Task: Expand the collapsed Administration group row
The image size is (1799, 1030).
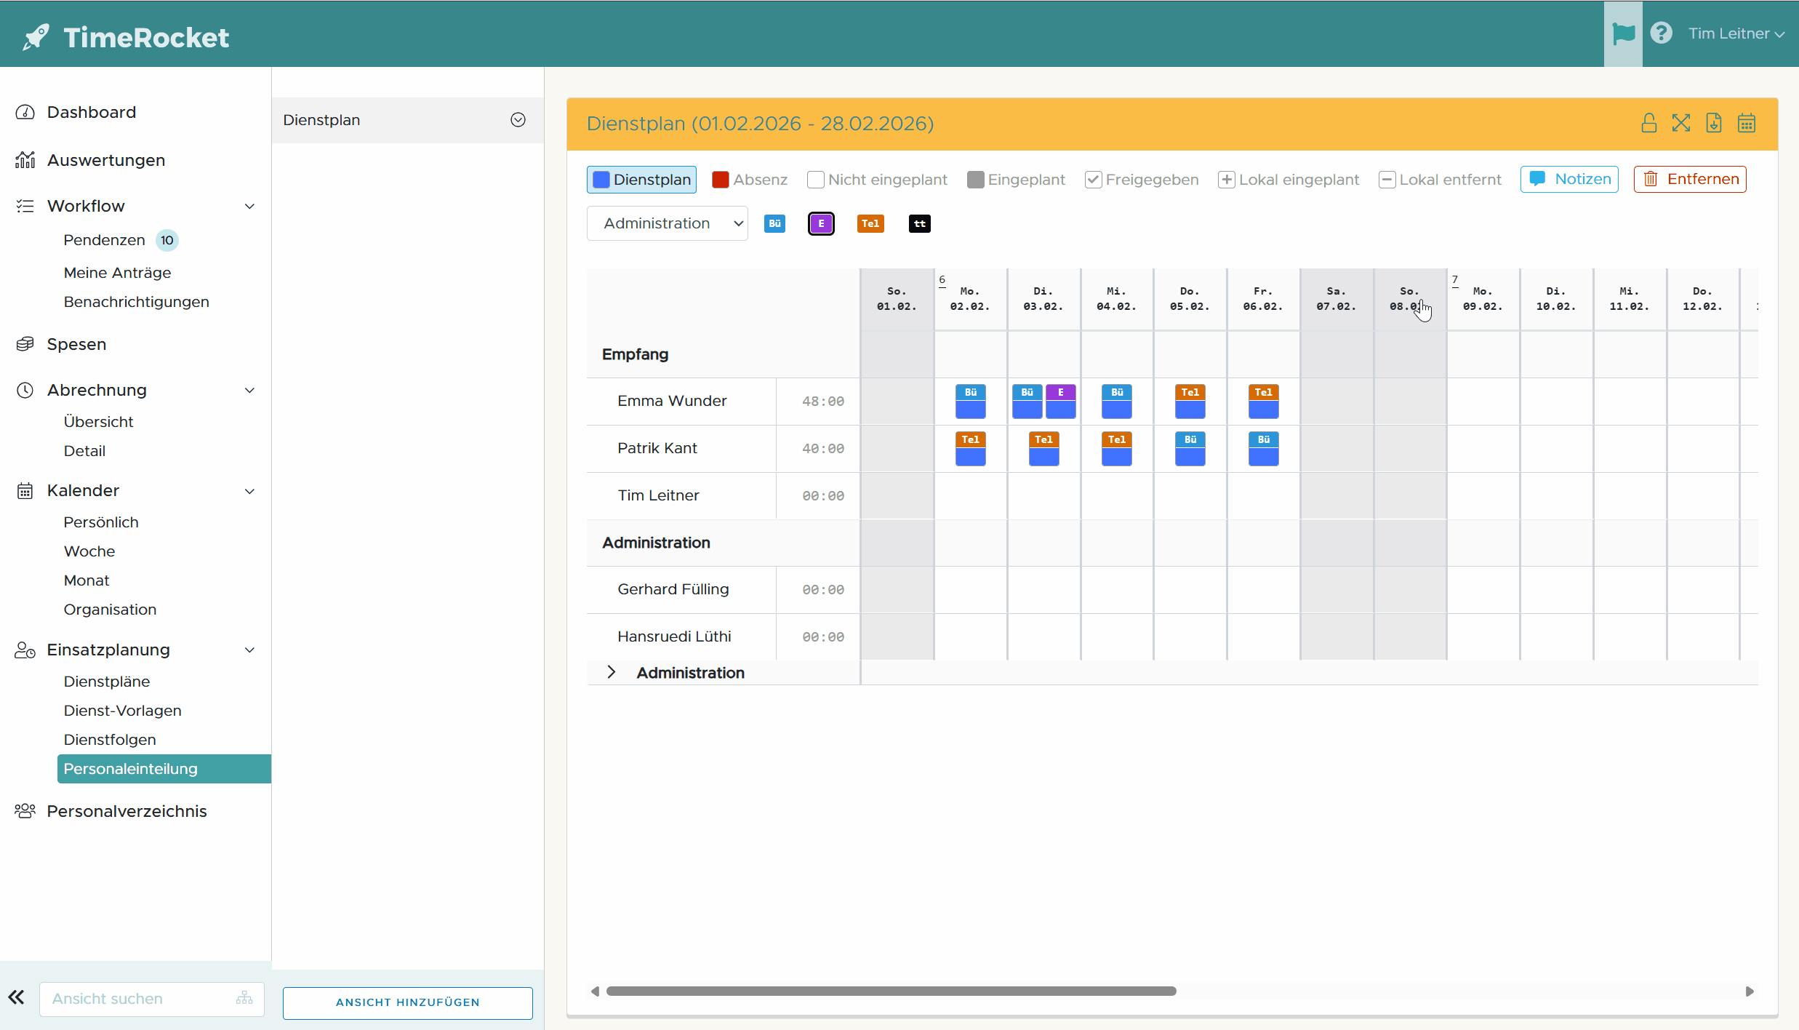Action: [612, 672]
